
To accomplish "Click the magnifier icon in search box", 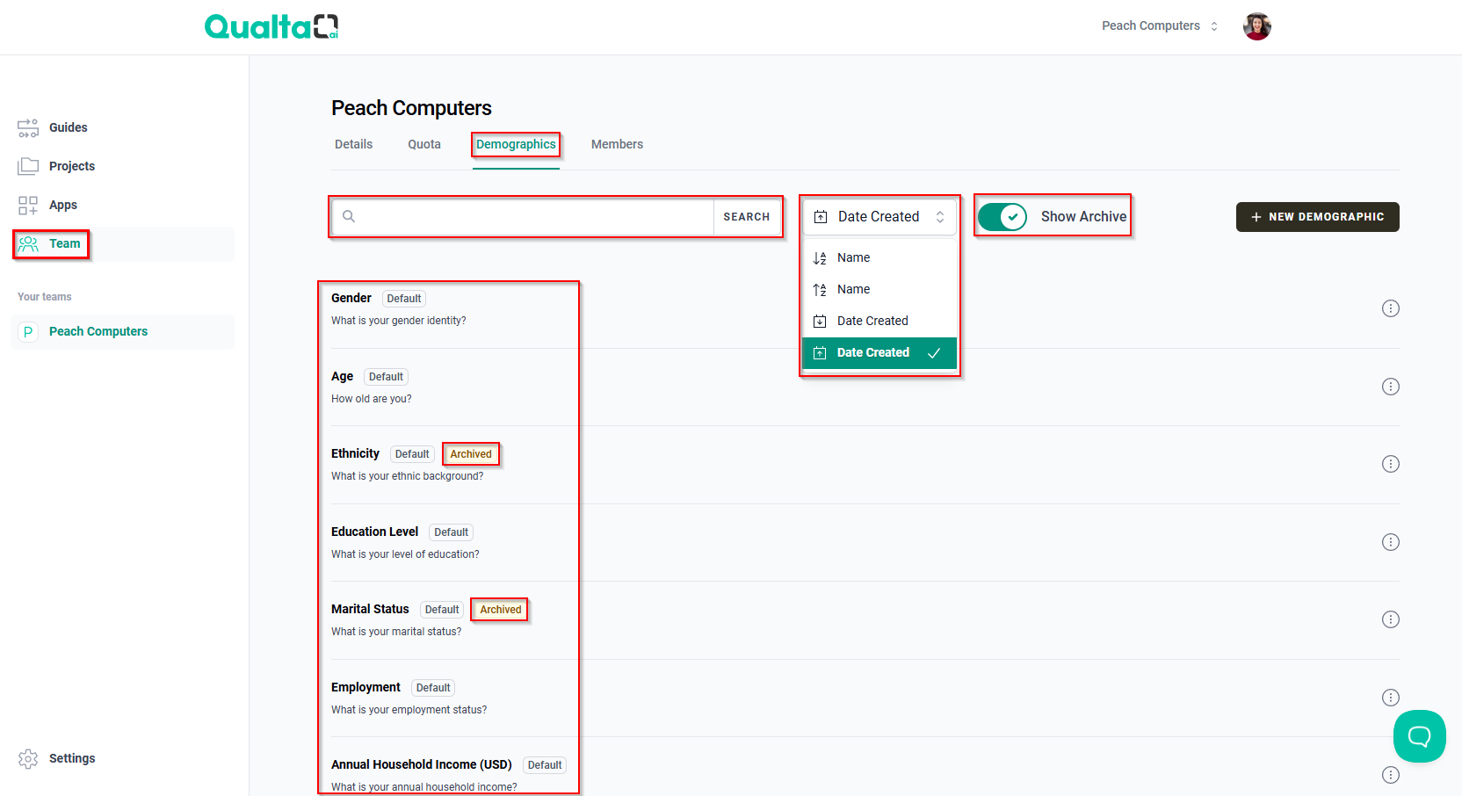I will coord(349,216).
